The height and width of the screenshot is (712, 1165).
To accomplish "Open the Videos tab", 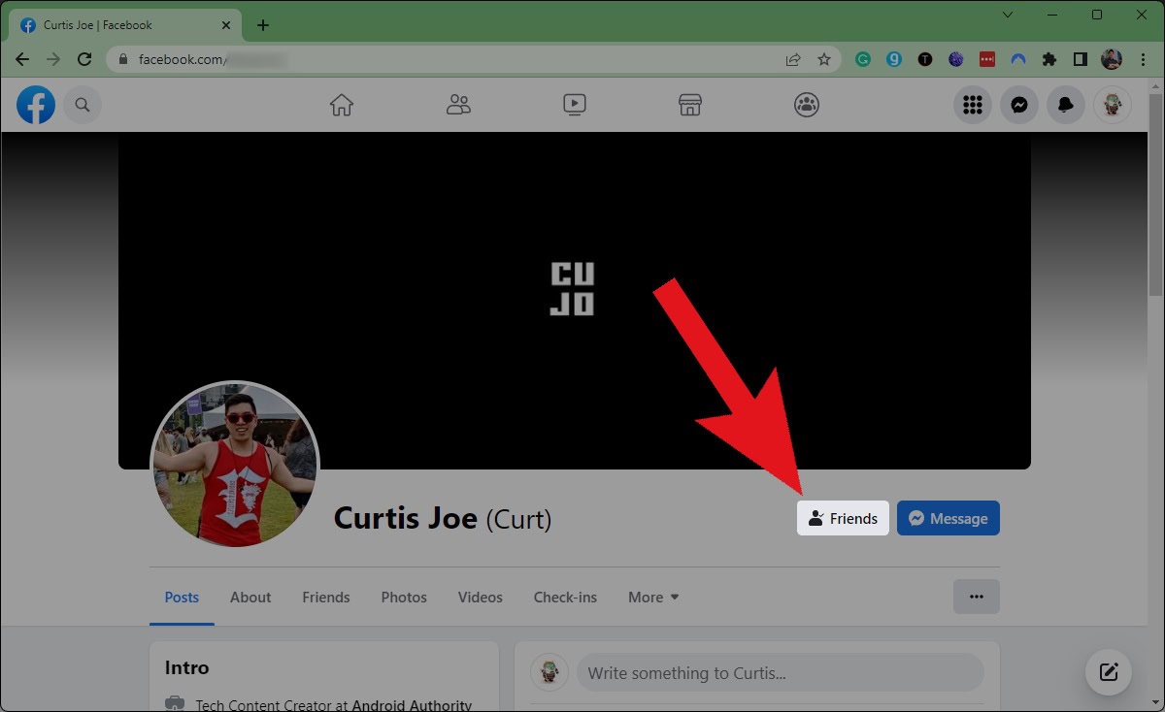I will point(481,598).
